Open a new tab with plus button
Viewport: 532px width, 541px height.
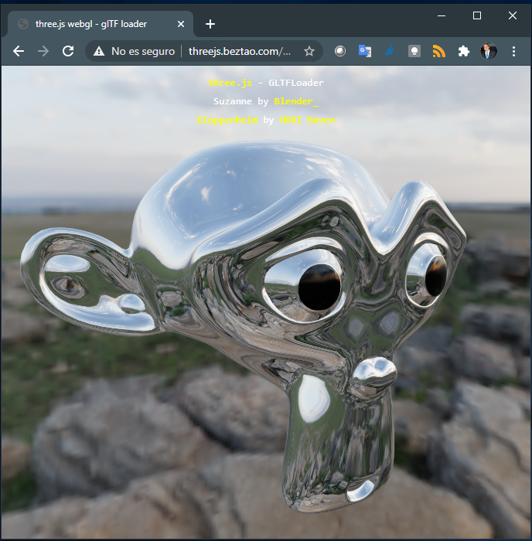[x=210, y=24]
